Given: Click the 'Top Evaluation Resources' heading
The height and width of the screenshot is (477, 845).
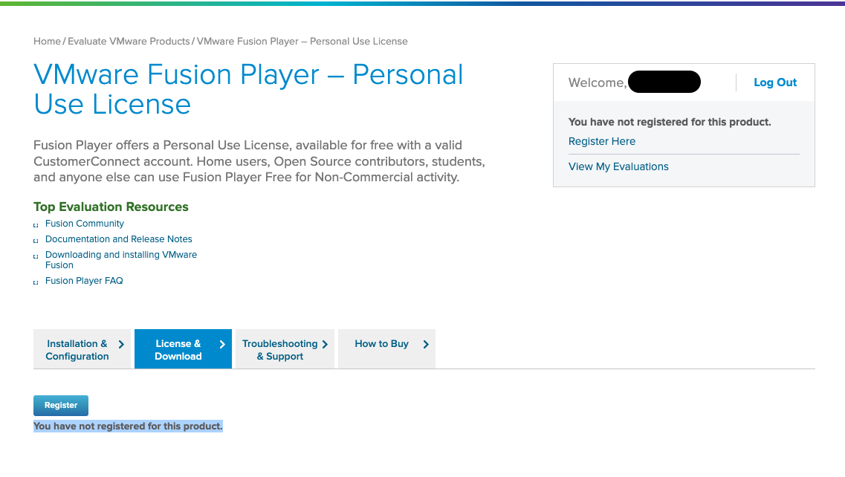Looking at the screenshot, I should [x=111, y=207].
